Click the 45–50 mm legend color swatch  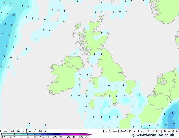tap(83, 134)
